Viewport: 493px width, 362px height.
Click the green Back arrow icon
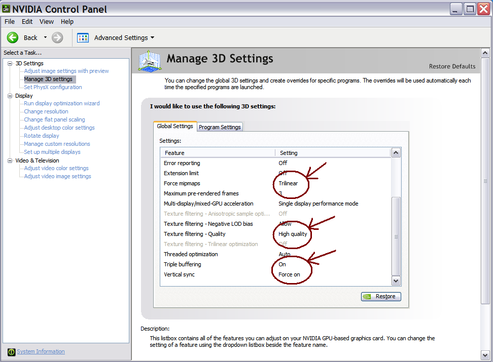click(x=13, y=37)
